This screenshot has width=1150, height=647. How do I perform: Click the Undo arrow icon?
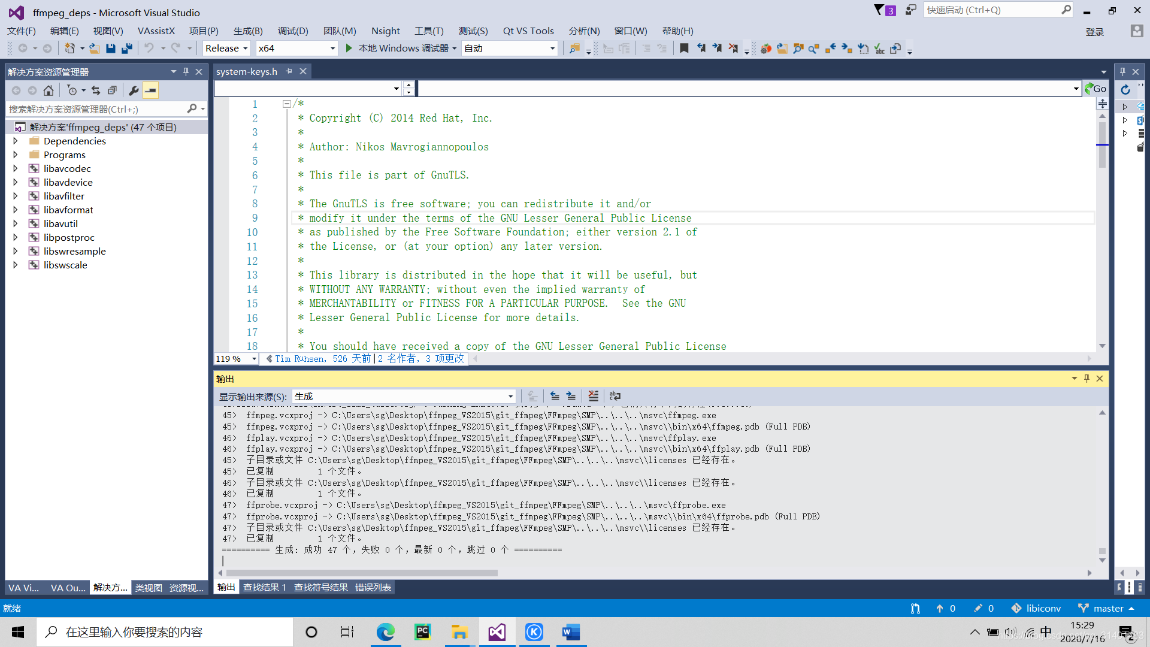coord(149,49)
